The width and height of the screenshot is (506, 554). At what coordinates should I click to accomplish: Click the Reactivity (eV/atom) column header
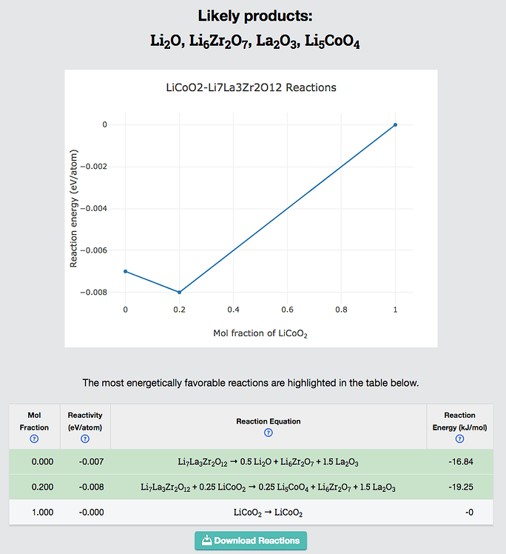[x=85, y=427]
